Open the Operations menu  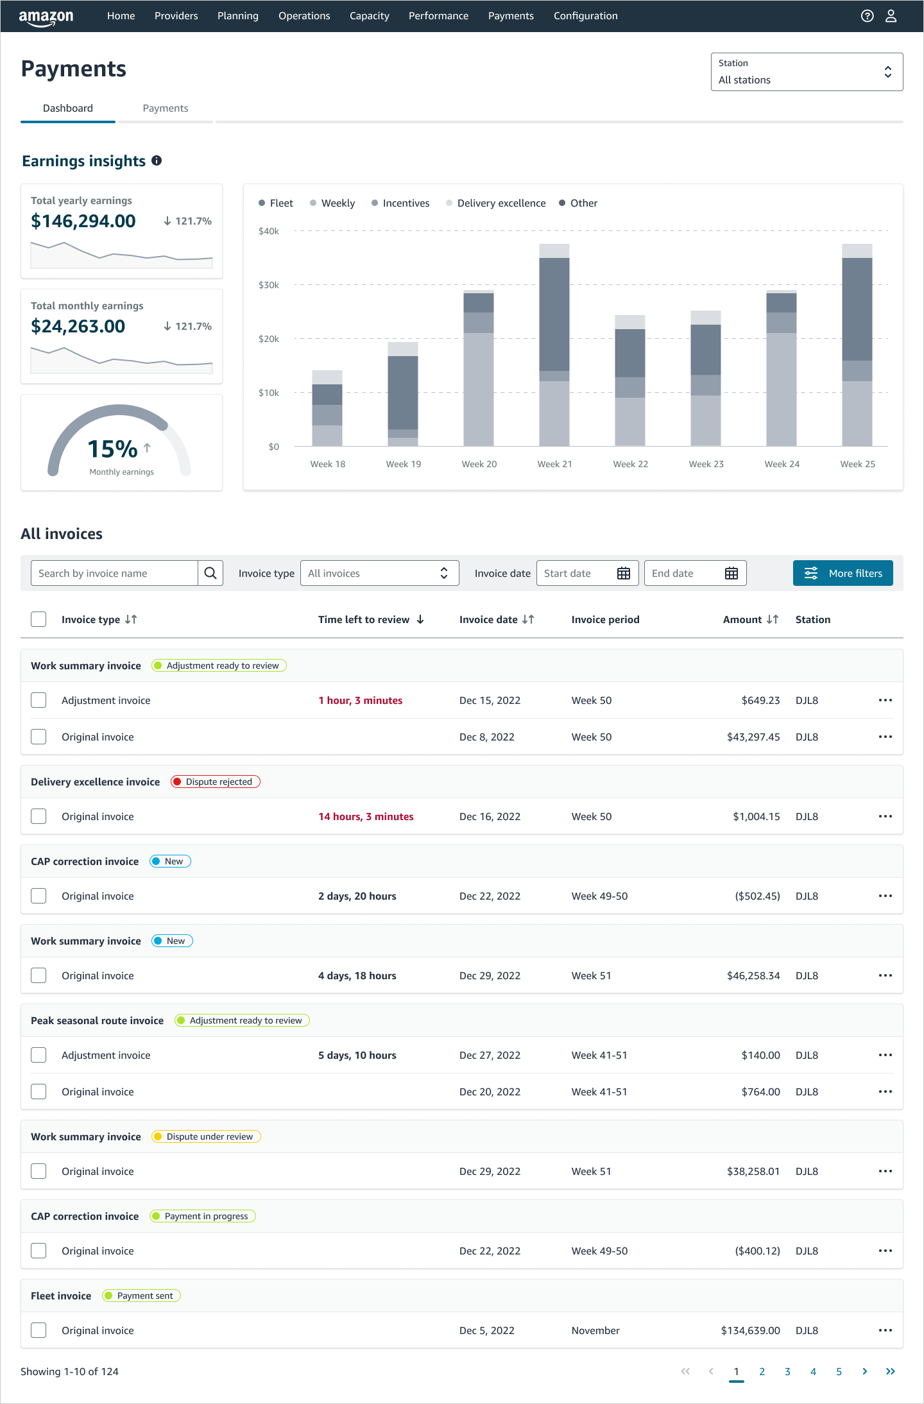pos(304,16)
